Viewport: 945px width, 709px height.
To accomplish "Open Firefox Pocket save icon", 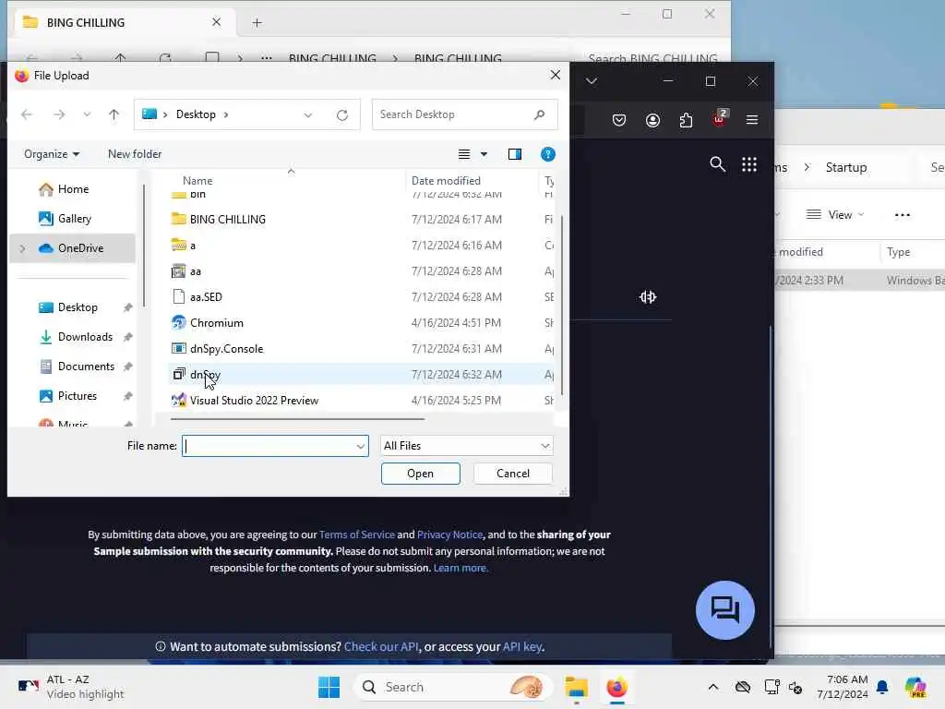I will point(619,120).
